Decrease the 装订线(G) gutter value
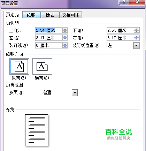 click(x=65, y=47)
